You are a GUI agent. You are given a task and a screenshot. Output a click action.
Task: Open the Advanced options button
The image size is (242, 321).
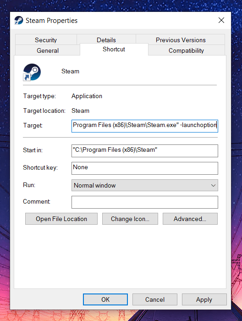click(190, 219)
